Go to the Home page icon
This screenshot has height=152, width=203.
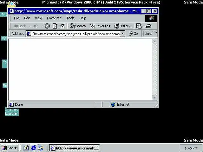62,26
